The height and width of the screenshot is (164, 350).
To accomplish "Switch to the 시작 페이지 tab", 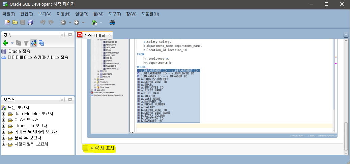I will [x=94, y=35].
